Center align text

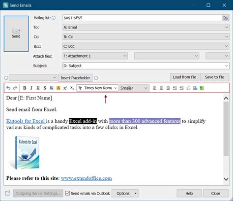point(161,88)
